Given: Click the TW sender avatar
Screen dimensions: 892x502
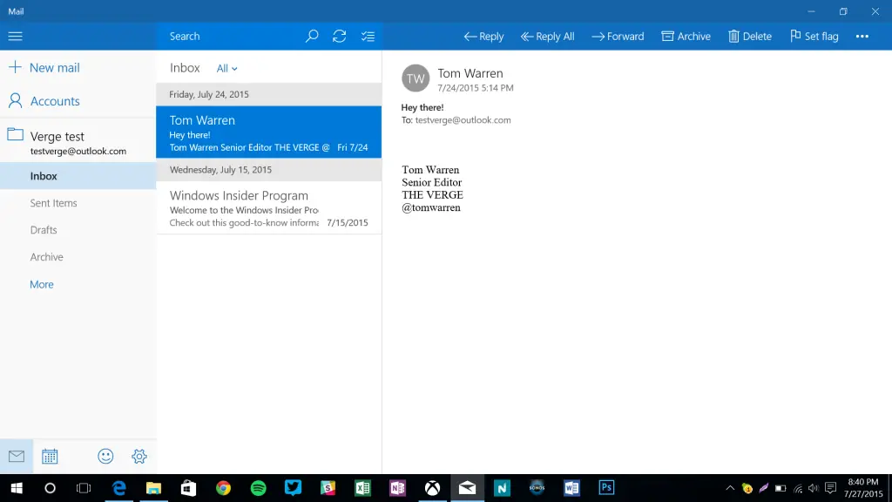Looking at the screenshot, I should tap(416, 78).
